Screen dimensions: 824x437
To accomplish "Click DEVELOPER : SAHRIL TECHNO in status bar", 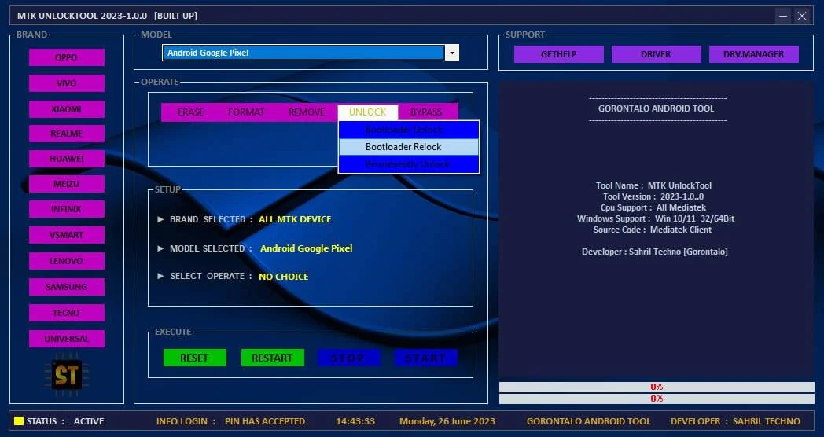I will pyautogui.click(x=735, y=421).
